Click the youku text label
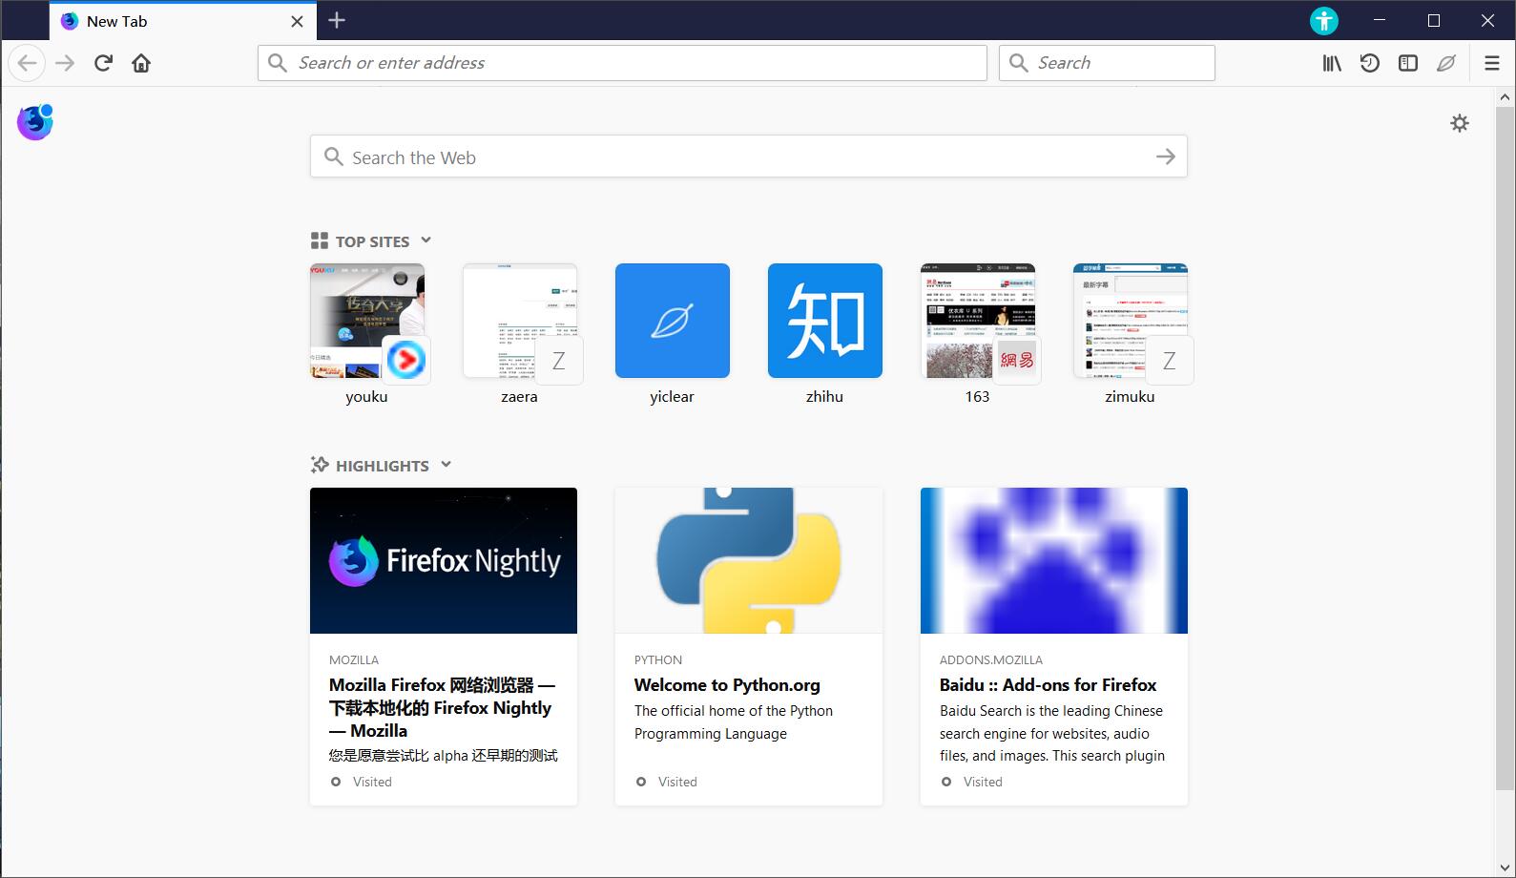This screenshot has width=1516, height=878. [x=366, y=397]
